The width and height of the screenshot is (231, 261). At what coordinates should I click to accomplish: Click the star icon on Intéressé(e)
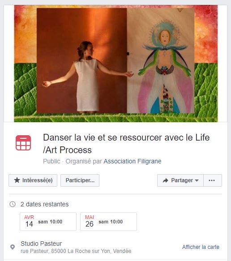pos(17,180)
